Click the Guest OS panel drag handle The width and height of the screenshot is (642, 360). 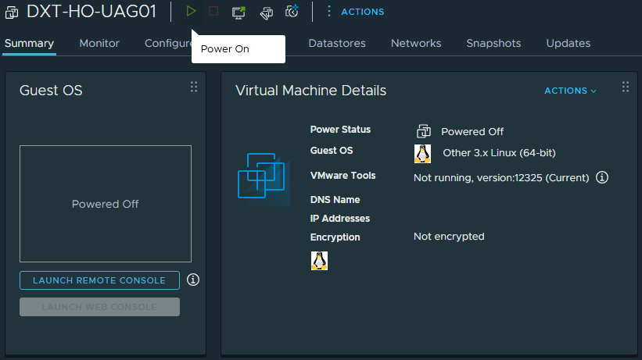[194, 87]
